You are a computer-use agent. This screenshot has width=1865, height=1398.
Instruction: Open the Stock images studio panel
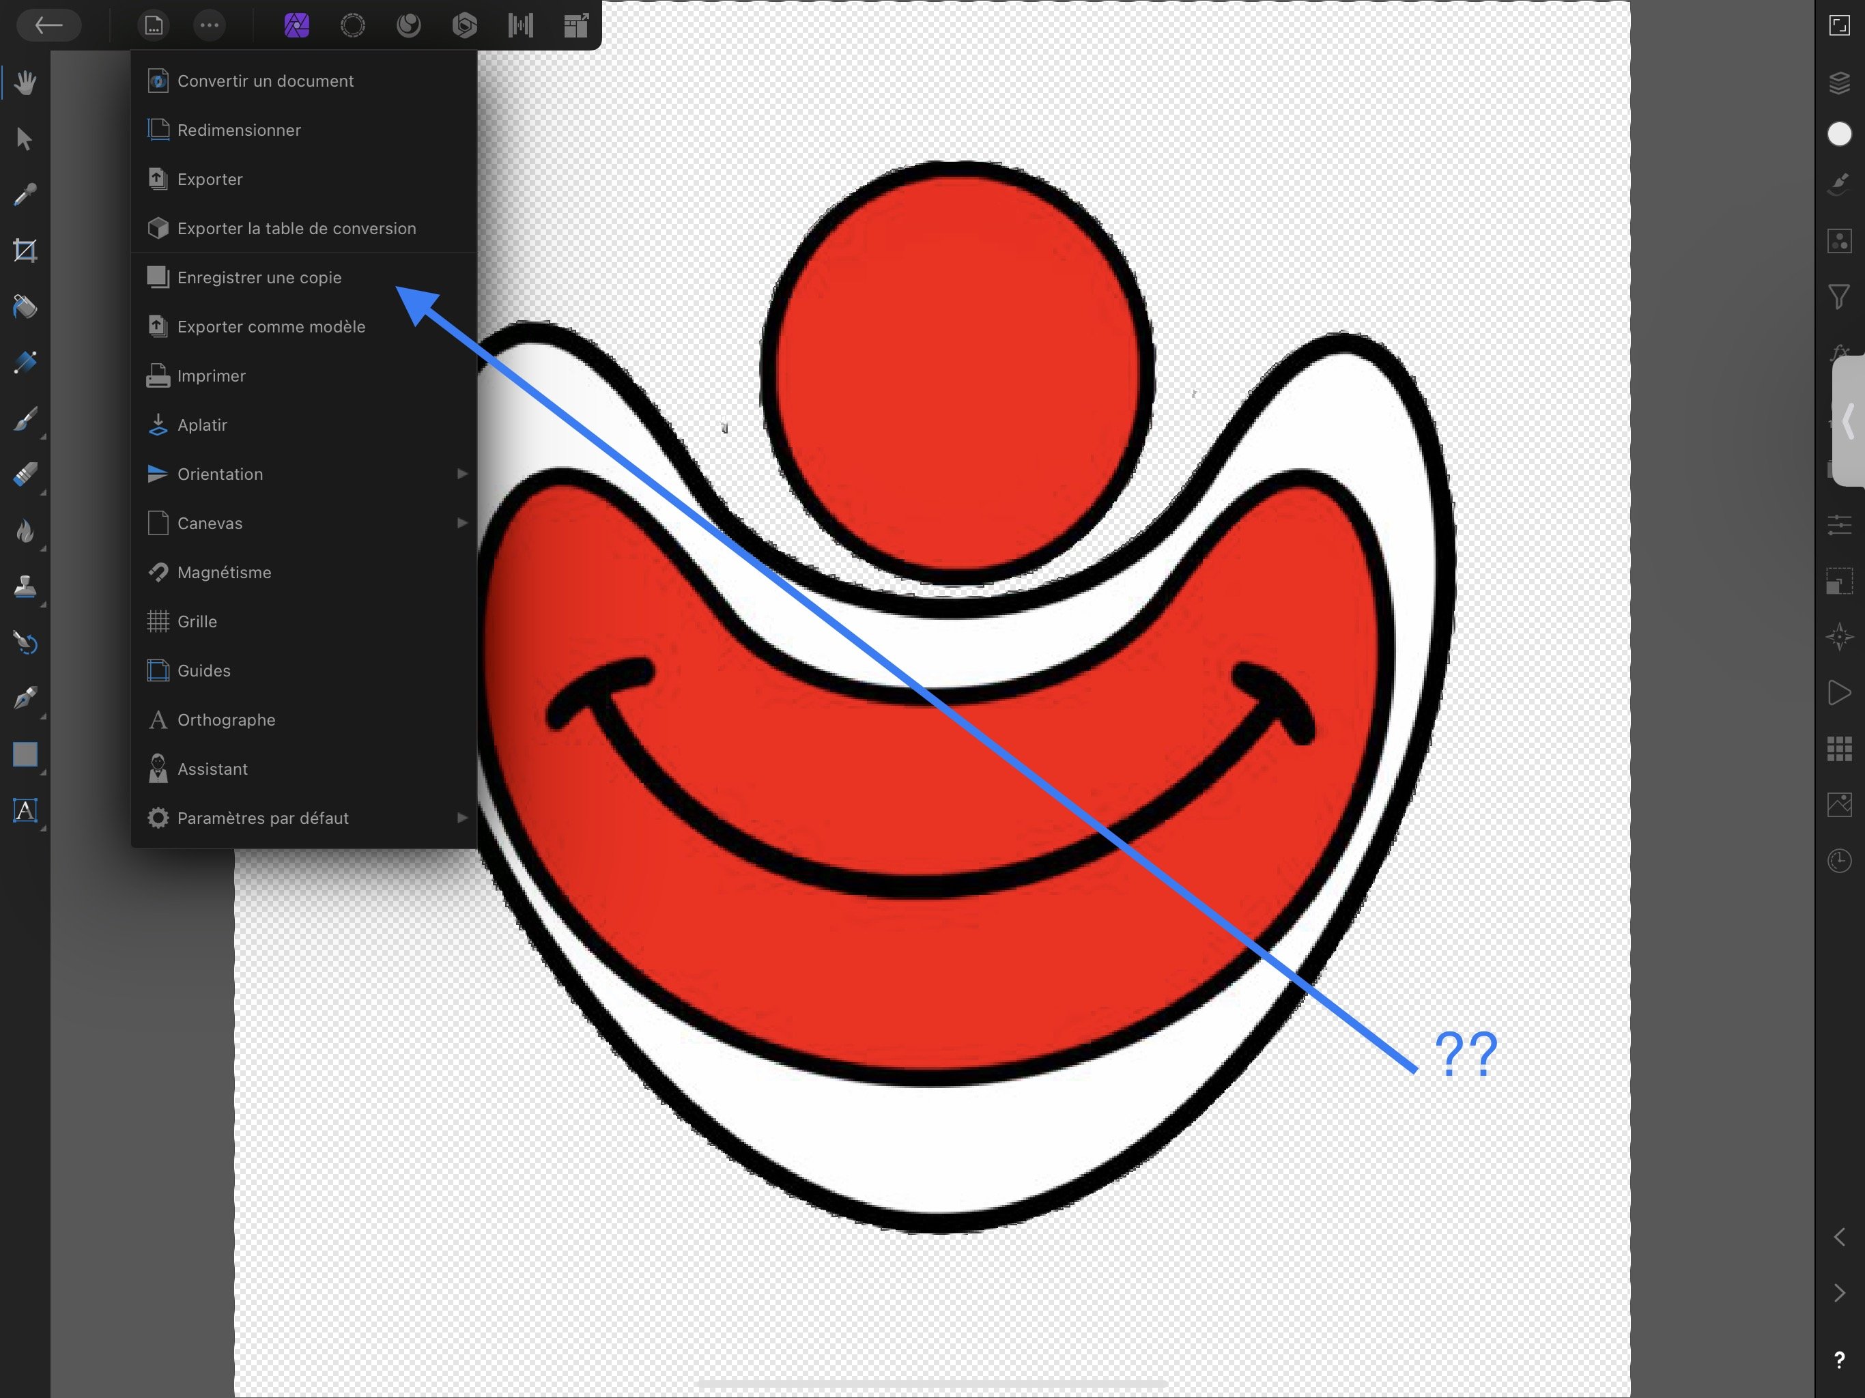point(1839,804)
